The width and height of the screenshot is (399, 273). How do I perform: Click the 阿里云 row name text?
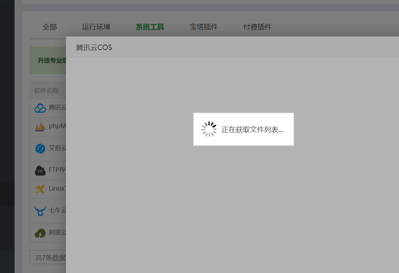[57, 232]
